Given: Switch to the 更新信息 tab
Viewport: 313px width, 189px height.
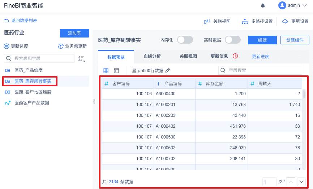Looking at the screenshot, I should pyautogui.click(x=219, y=56).
